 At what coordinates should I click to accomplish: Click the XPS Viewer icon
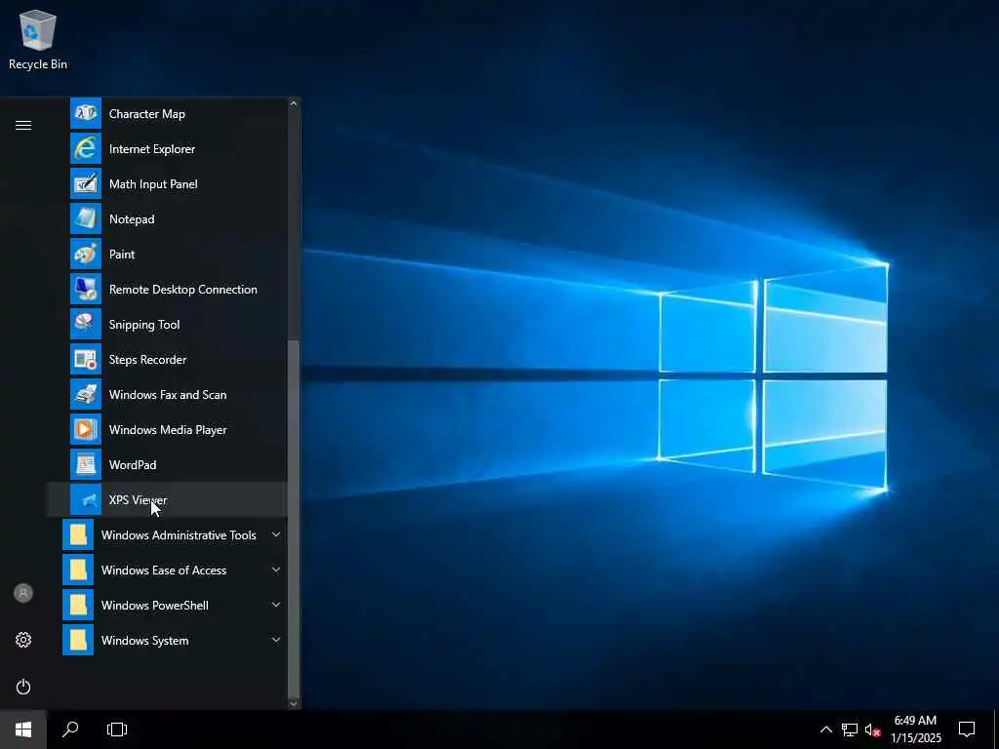click(86, 499)
